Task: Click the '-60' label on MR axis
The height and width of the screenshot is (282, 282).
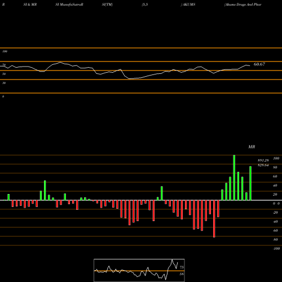Action: click(x=275, y=231)
